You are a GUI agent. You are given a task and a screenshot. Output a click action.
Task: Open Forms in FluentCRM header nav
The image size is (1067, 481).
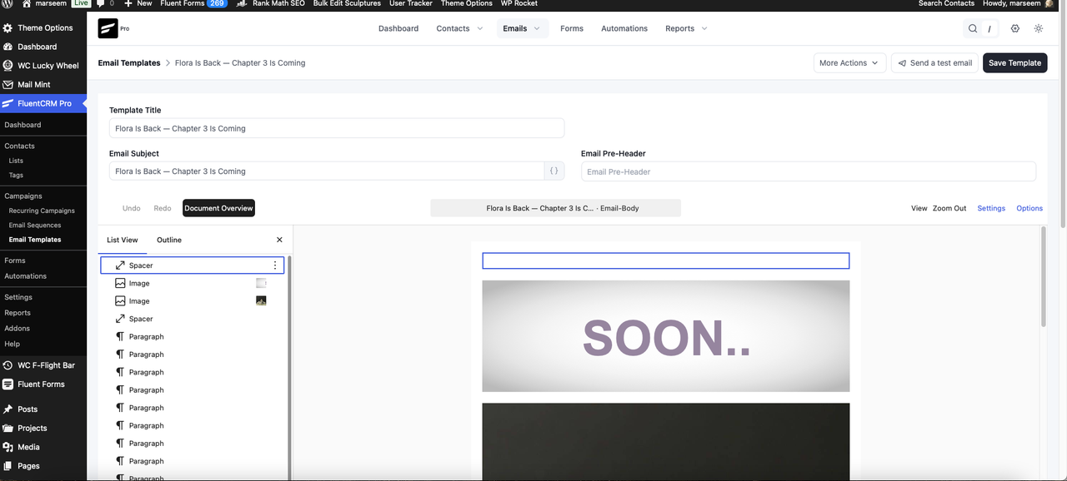[572, 28]
